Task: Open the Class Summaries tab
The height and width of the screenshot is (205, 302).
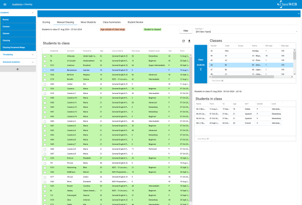Action: pyautogui.click(x=112, y=22)
